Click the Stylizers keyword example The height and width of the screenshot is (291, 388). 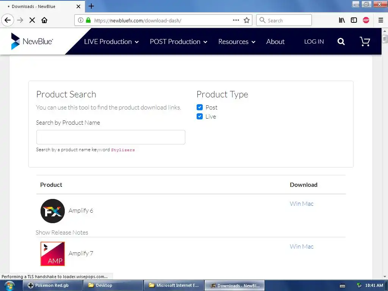[x=123, y=150]
